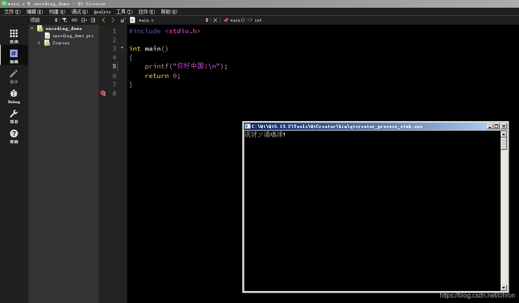
Task: Click the main.c file type icon
Action: 132,20
